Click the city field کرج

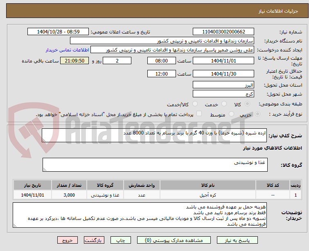[x=223, y=94]
